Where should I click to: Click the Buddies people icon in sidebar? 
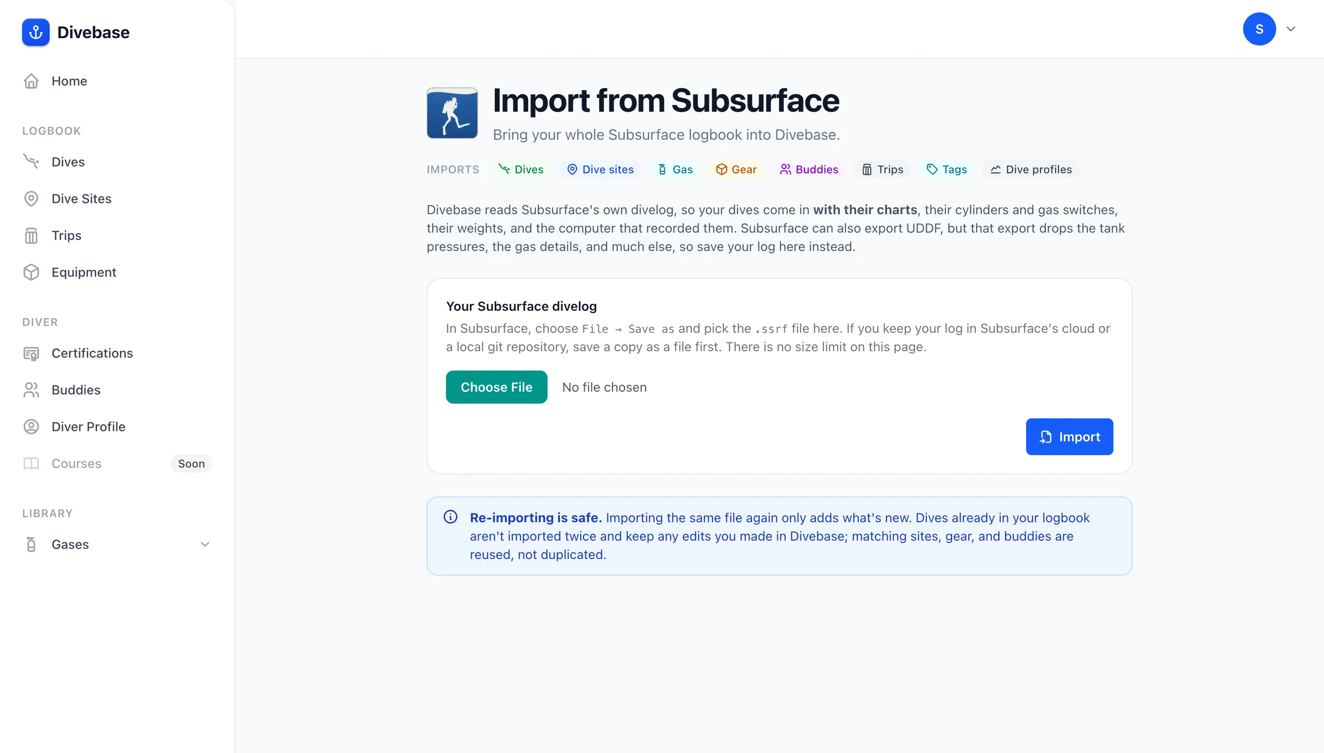coord(31,390)
